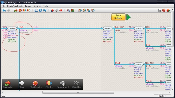Screen dimensions: 175x98
Task: Click the '>=2p' range under Bet 2417
Action: pos(149,66)
